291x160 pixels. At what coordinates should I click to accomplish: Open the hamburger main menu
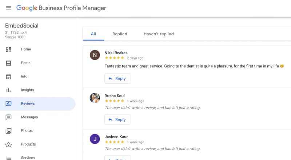tap(8, 8)
